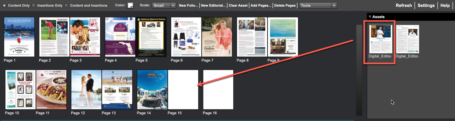Open the Tools dropdown menu

coord(318,5)
